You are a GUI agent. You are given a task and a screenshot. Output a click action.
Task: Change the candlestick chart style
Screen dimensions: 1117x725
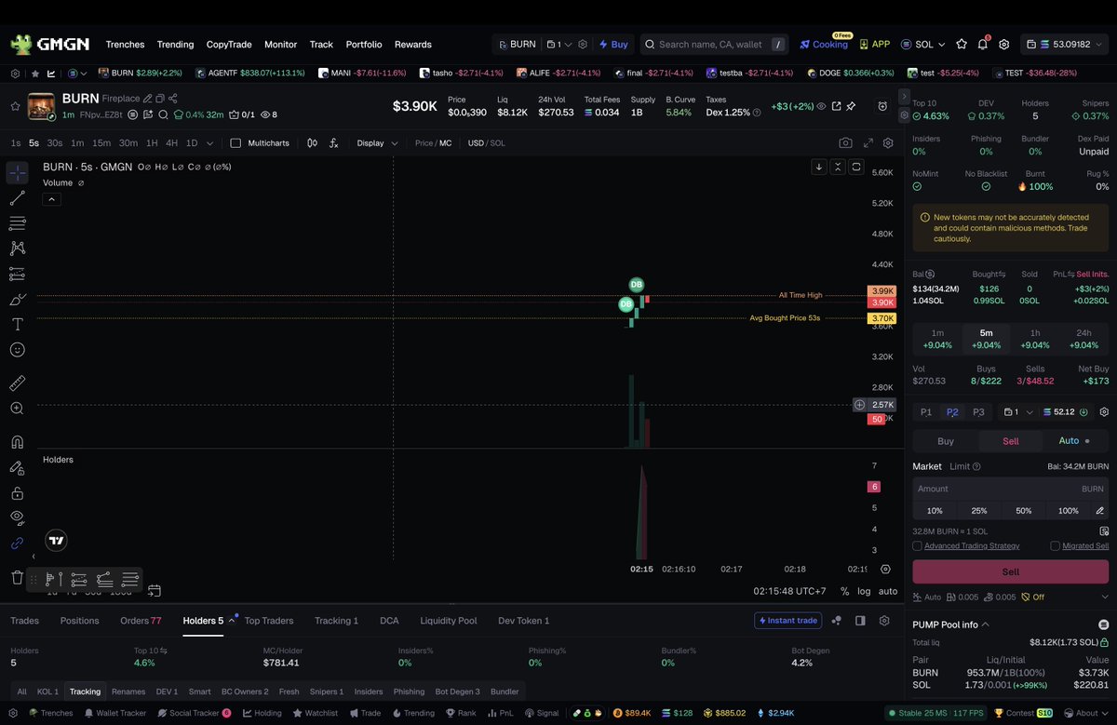coord(312,143)
